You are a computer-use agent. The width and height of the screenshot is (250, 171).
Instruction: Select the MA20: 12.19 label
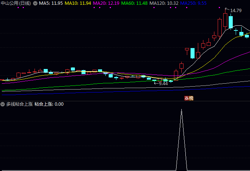(x=106, y=3)
